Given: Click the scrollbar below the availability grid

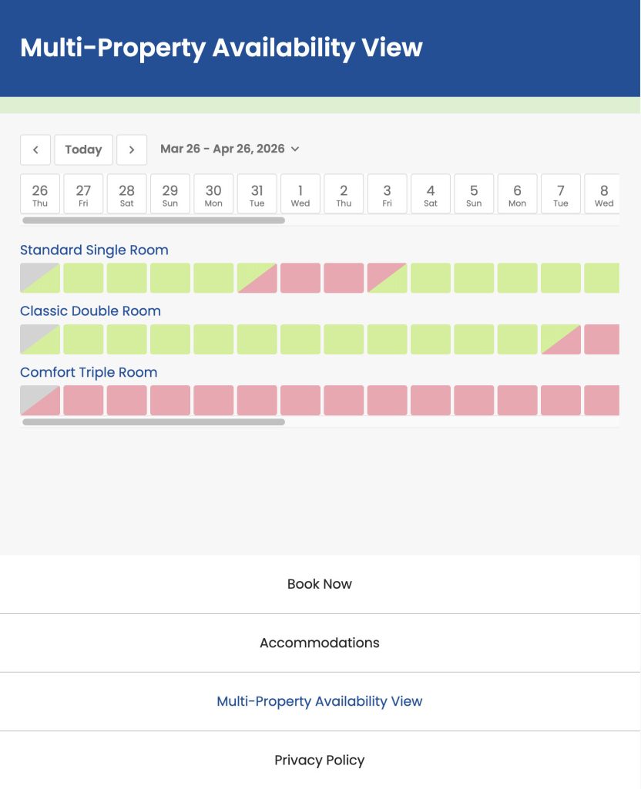Looking at the screenshot, I should (x=154, y=423).
